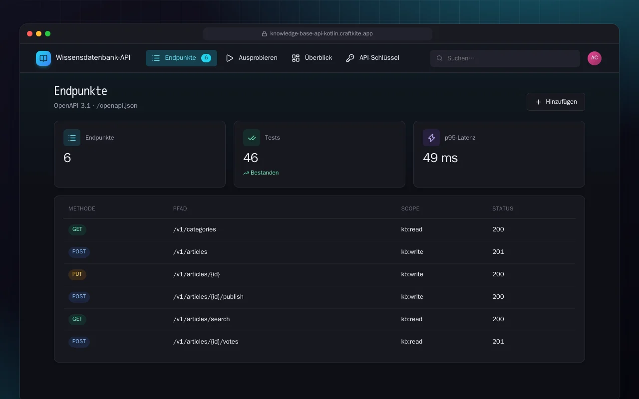Image resolution: width=639 pixels, height=399 pixels.
Task: Click the lightning p95-Latenz card icon
Action: click(431, 138)
